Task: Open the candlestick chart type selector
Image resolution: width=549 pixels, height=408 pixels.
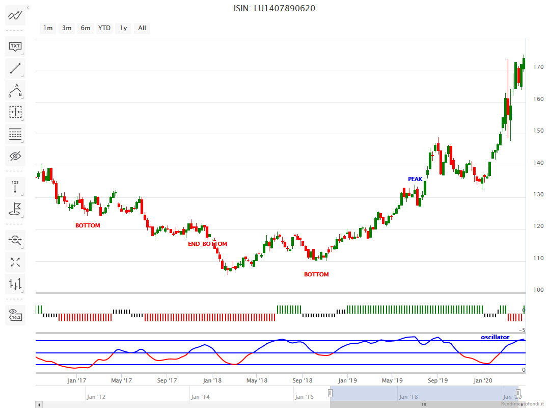Action: coord(15,284)
